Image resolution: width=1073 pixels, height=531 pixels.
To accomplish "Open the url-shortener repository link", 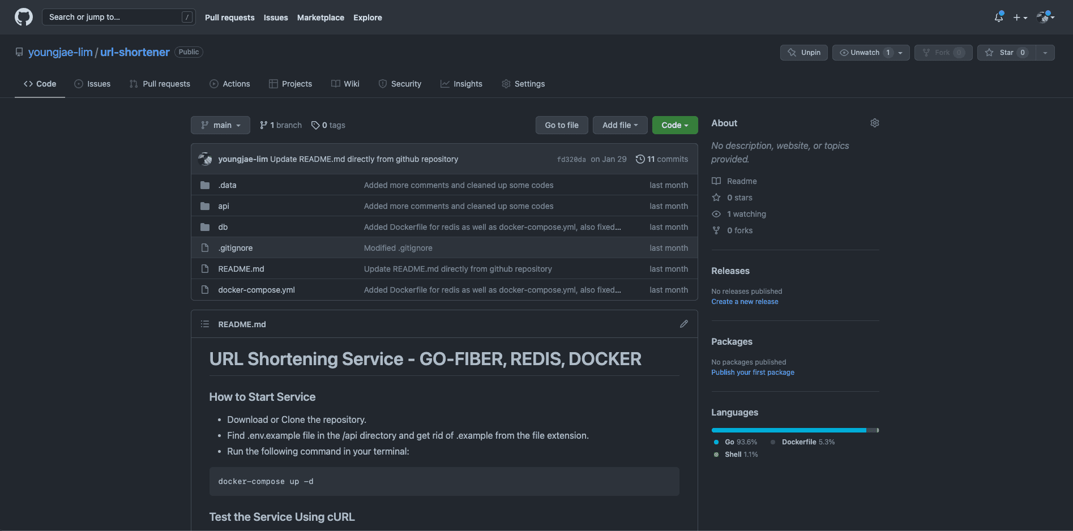I will coord(135,52).
